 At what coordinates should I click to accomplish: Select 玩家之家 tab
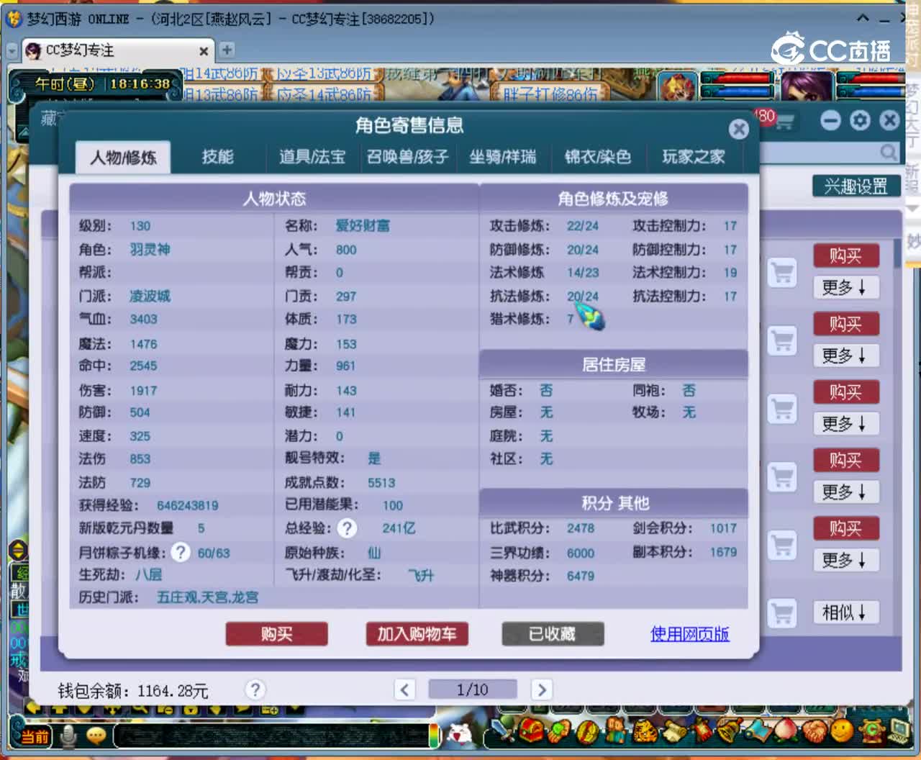pos(693,157)
